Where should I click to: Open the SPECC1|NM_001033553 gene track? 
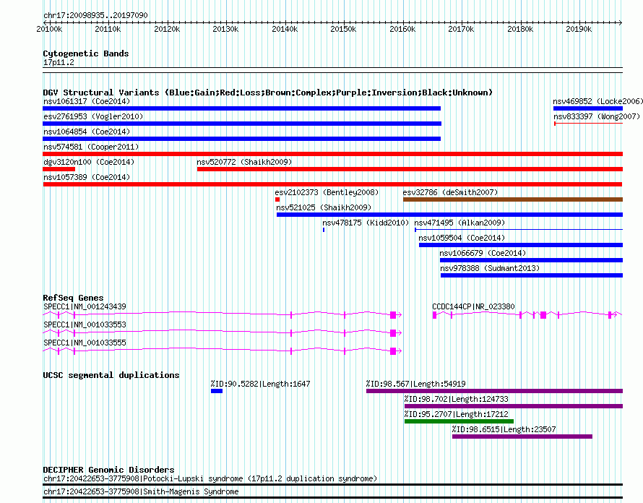click(x=223, y=333)
